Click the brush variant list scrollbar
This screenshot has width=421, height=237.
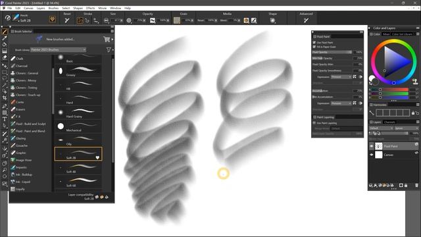pos(112,110)
